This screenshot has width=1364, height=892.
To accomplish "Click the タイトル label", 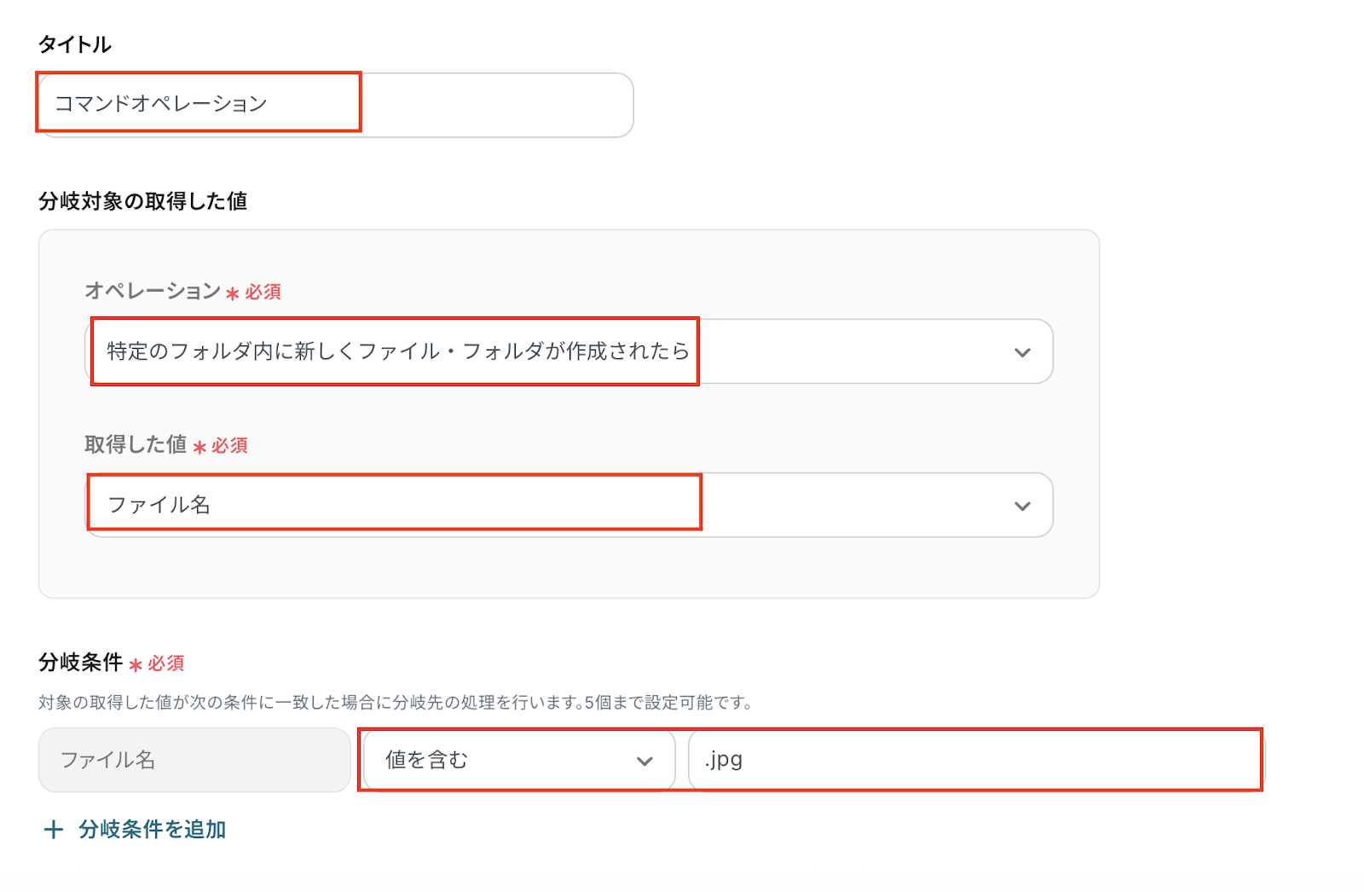I will point(75,44).
